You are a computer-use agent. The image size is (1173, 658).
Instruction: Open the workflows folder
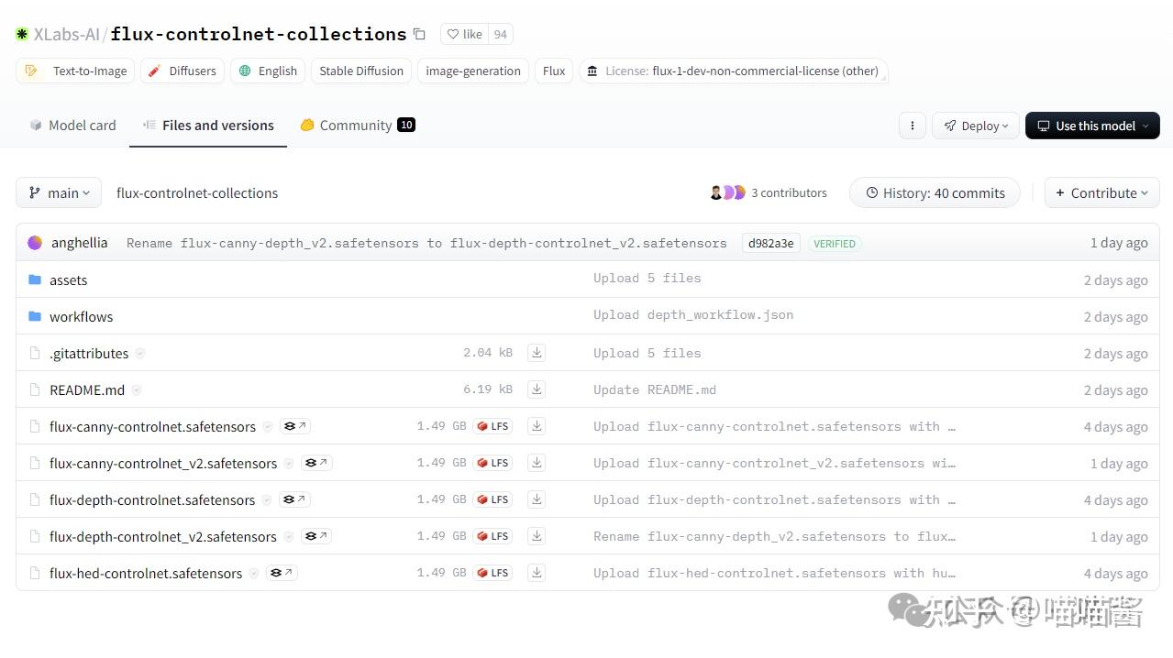tap(81, 317)
